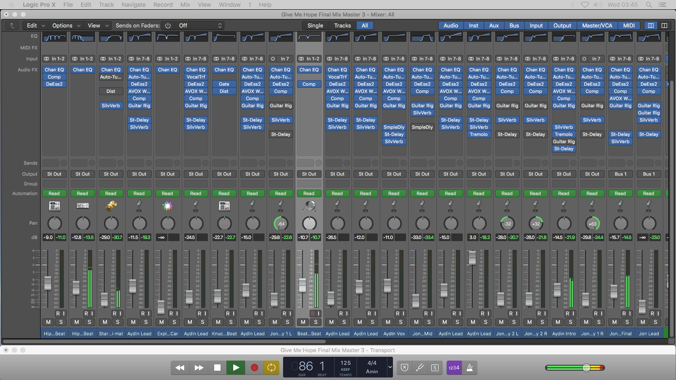This screenshot has height=380, width=676.
Task: Open the Navigate menu
Action: (x=134, y=5)
